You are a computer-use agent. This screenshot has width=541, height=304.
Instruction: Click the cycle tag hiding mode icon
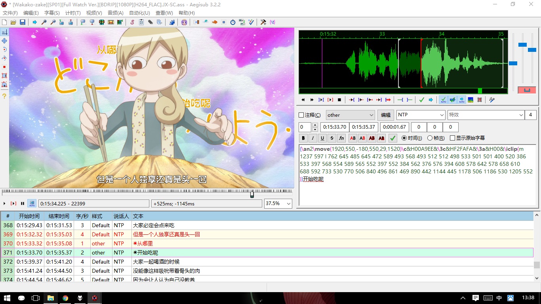tap(272, 22)
